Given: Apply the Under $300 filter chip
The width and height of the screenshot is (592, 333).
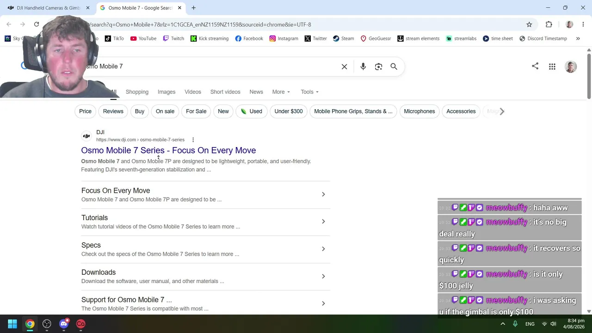Looking at the screenshot, I should point(289,111).
